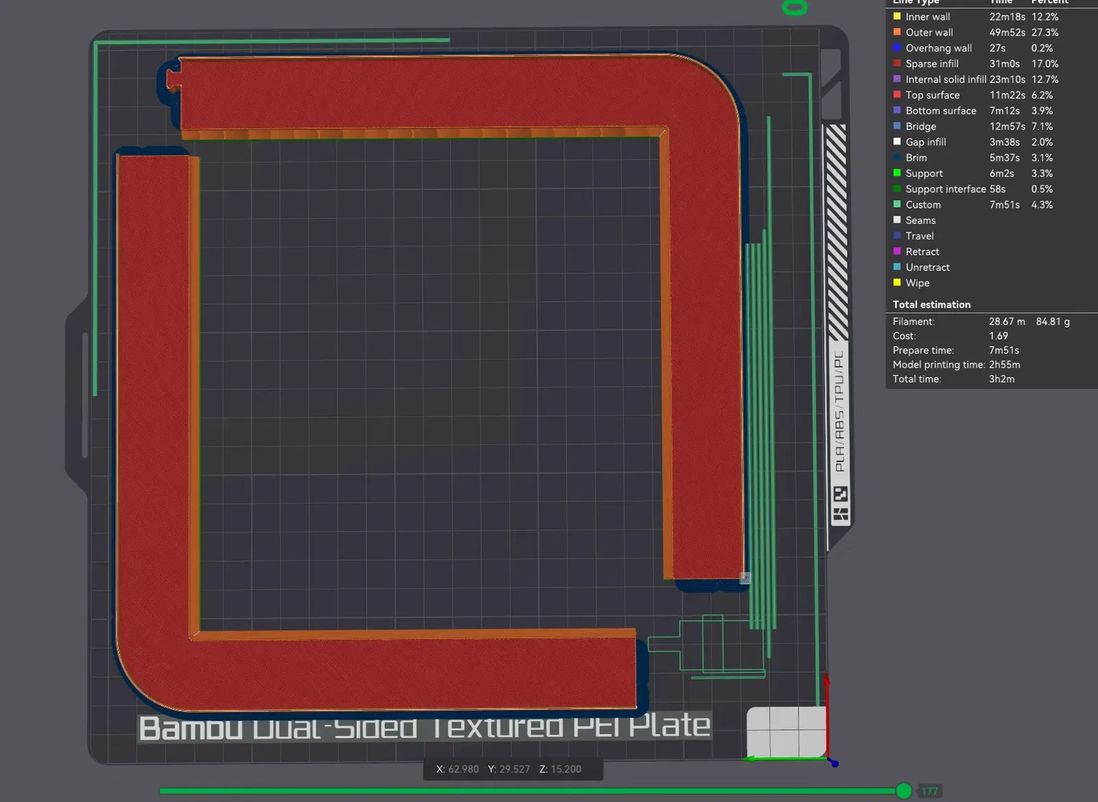
Task: Click the orange Outer wall swatch
Action: pyautogui.click(x=897, y=32)
